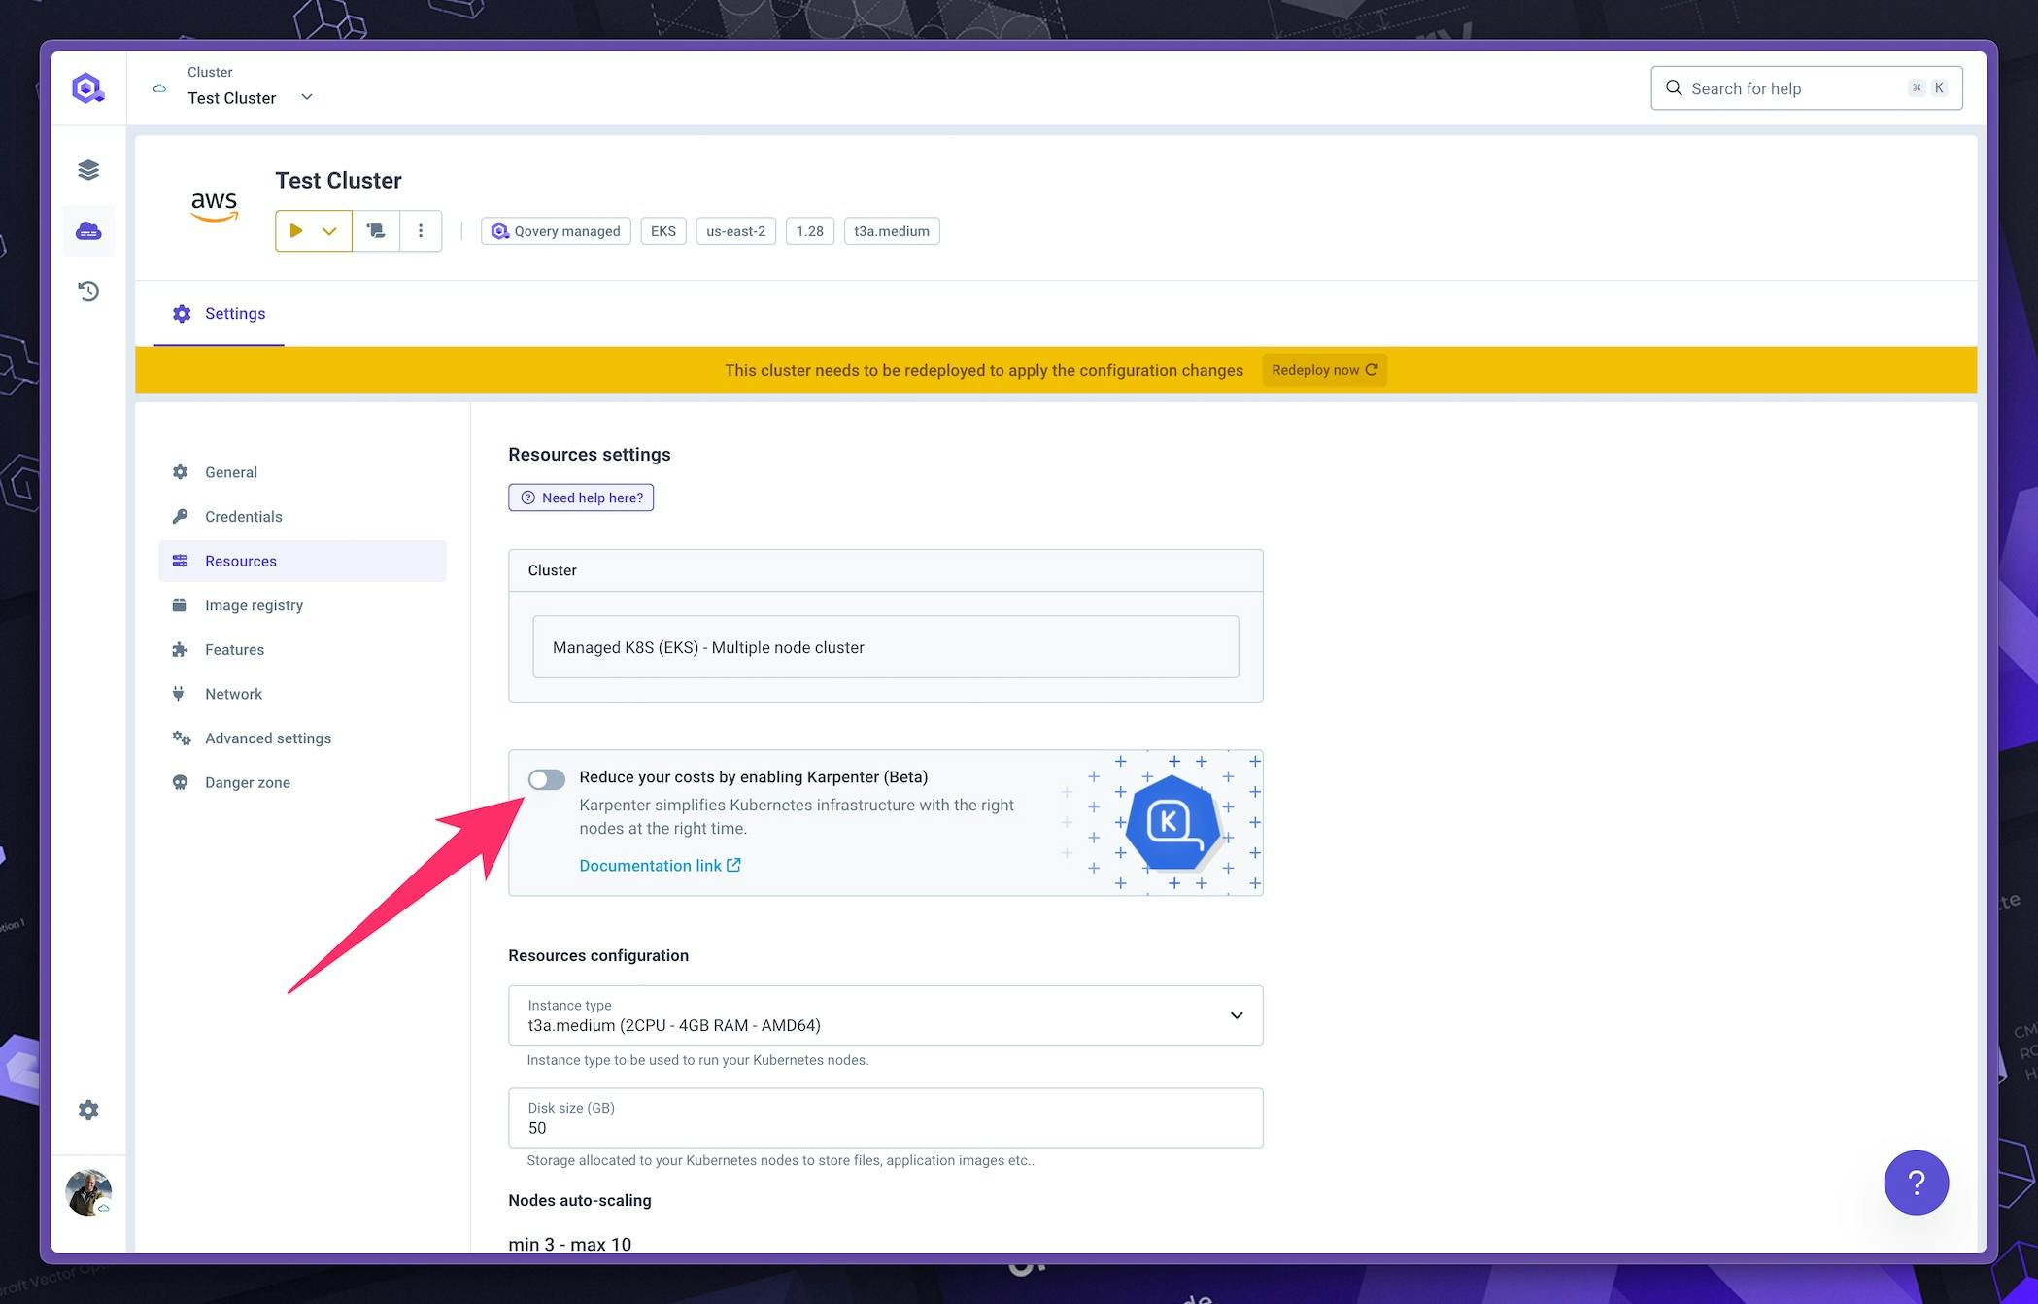This screenshot has width=2038, height=1304.
Task: Click the Test Cluster heading
Action: [338, 181]
